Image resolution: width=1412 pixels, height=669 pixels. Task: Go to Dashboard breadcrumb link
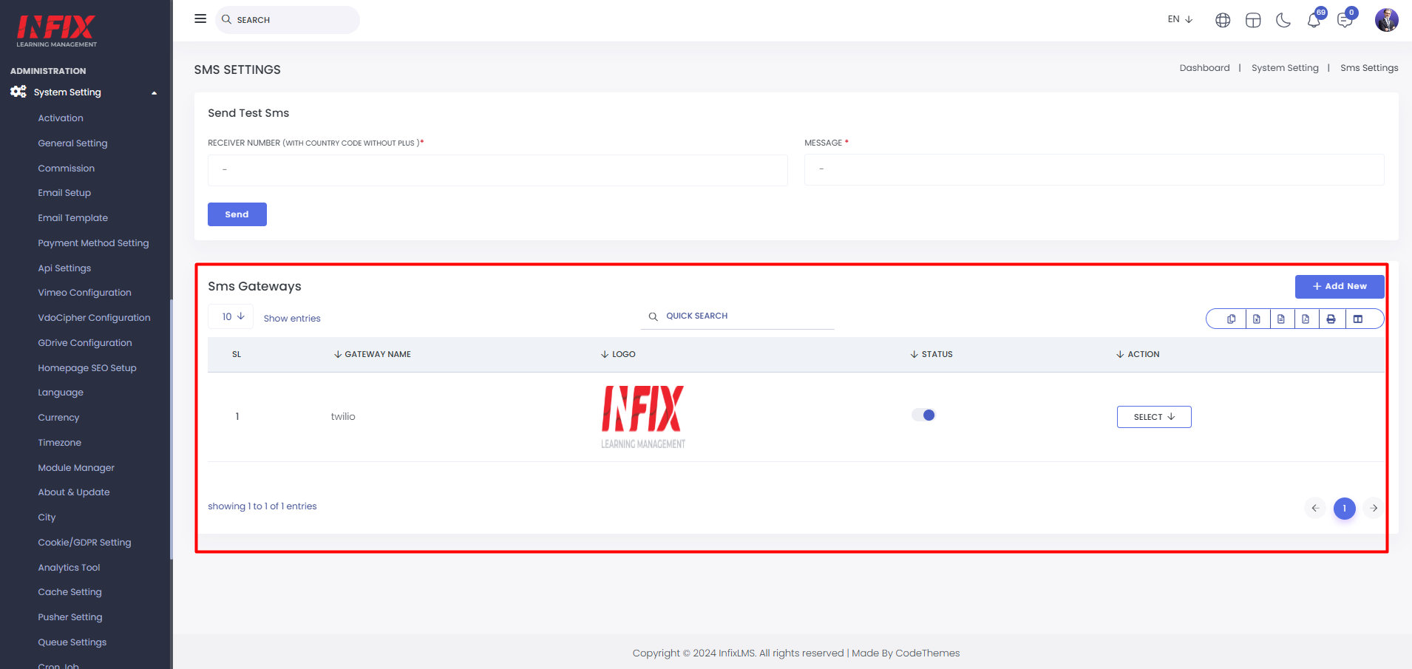(x=1204, y=68)
